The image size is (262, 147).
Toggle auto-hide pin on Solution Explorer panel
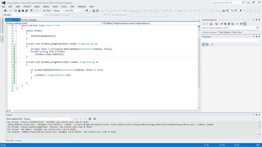click(x=257, y=20)
